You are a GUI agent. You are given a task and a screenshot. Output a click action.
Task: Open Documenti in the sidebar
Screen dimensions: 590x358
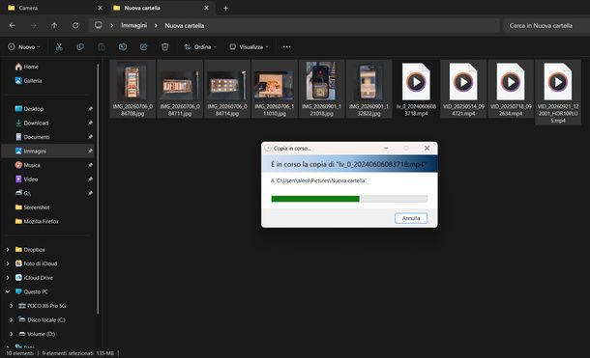click(32, 137)
